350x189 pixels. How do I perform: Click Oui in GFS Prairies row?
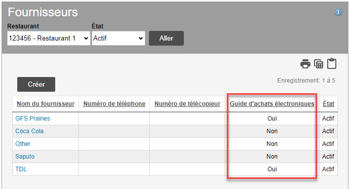pyautogui.click(x=272, y=119)
